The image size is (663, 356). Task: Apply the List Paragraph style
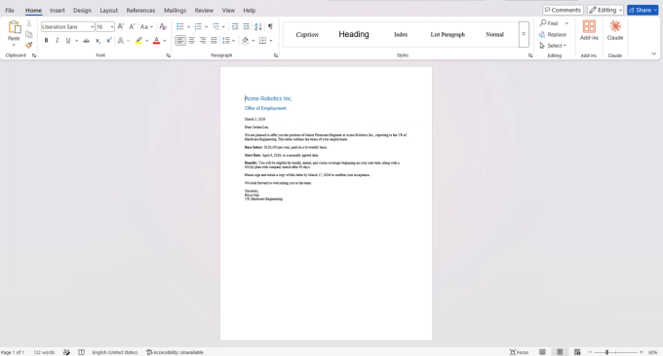click(x=448, y=34)
